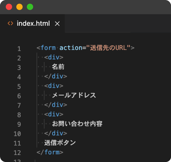The height and width of the screenshot is (162, 171).
Task: Click the closing div tag on line 7
Action: tap(56, 105)
